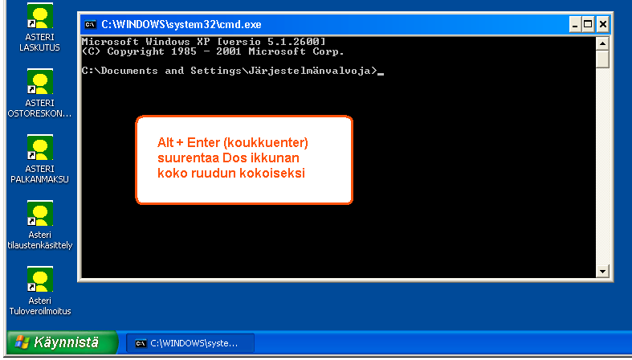Viewport: 632px width, 360px height.
Task: Open the ASTERI PALKANMAKSU desktop shortcut
Action: tap(39, 160)
